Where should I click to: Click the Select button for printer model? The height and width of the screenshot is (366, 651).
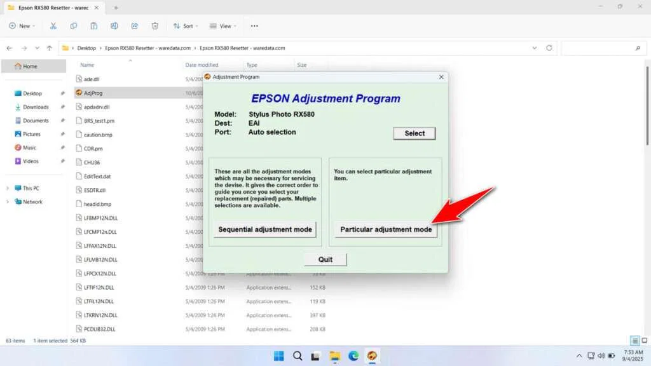414,133
